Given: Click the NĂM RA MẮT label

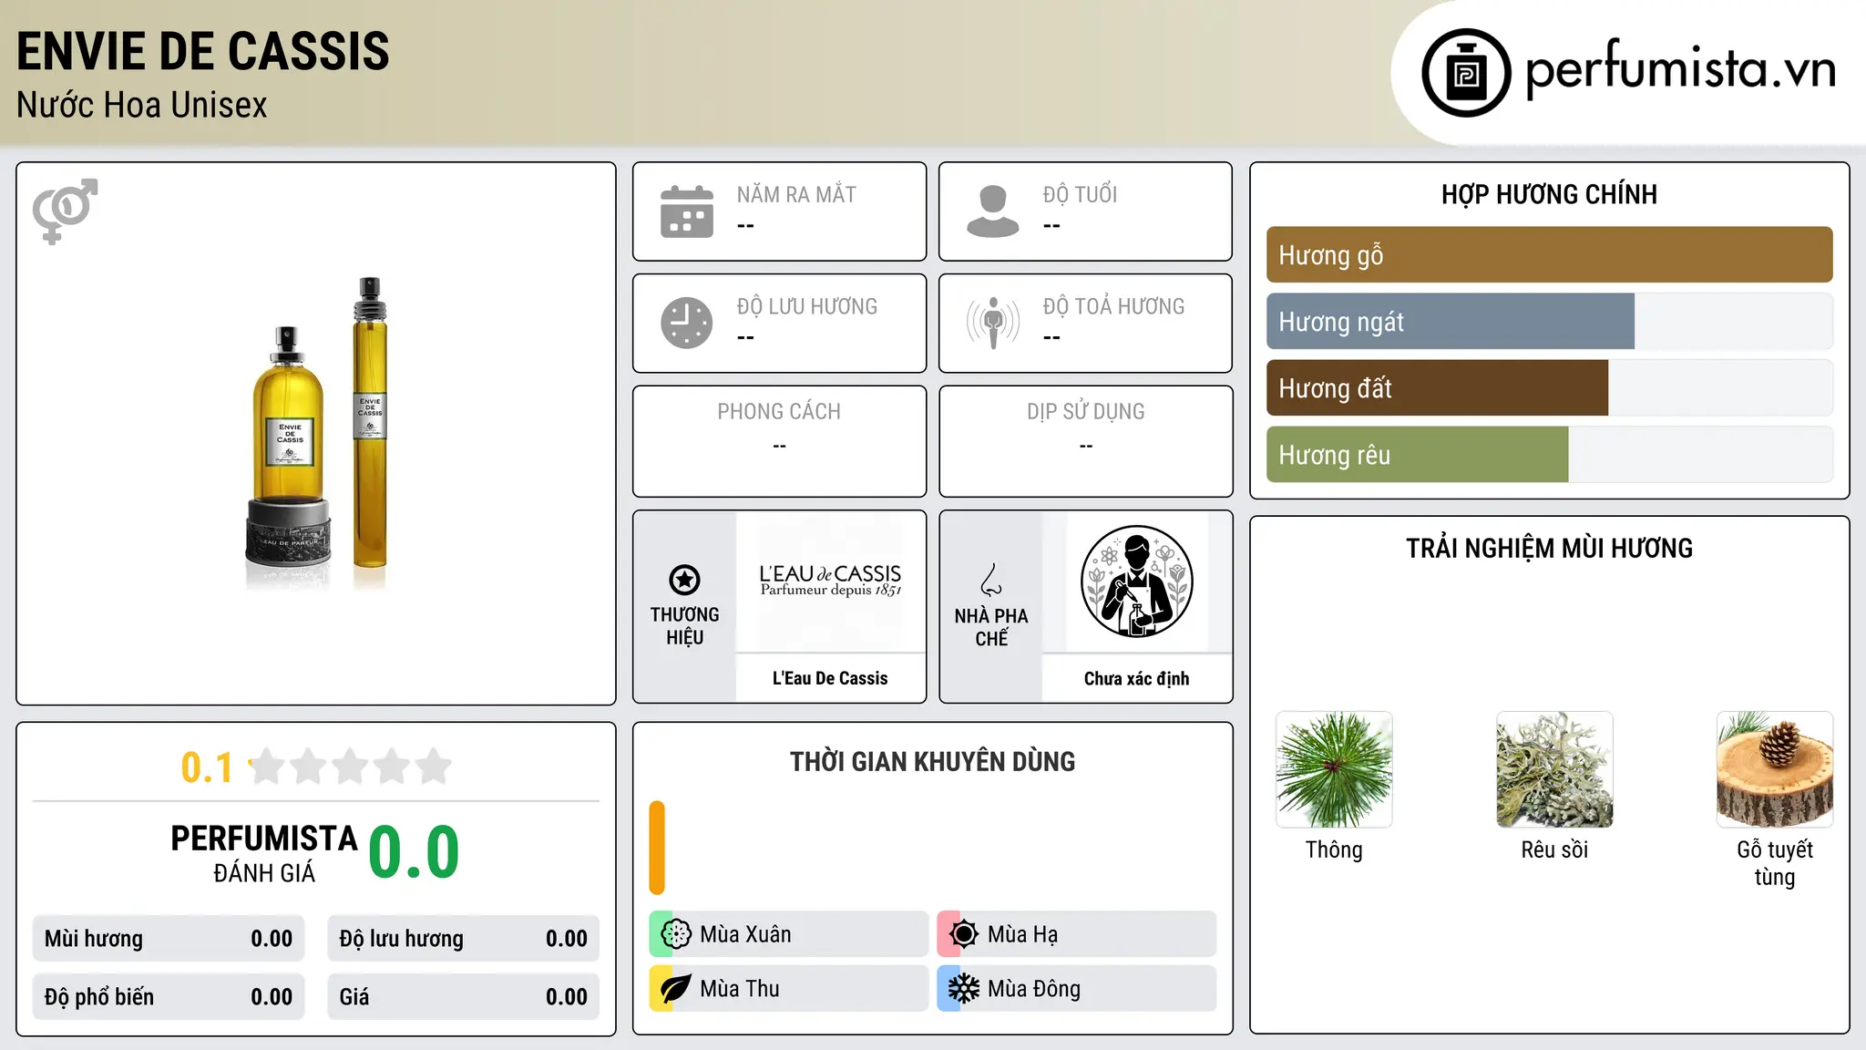Looking at the screenshot, I should click(x=797, y=195).
